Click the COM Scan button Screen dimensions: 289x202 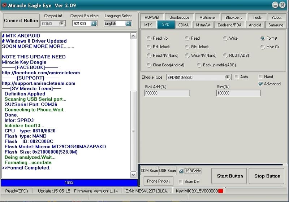pyautogui.click(x=149, y=171)
